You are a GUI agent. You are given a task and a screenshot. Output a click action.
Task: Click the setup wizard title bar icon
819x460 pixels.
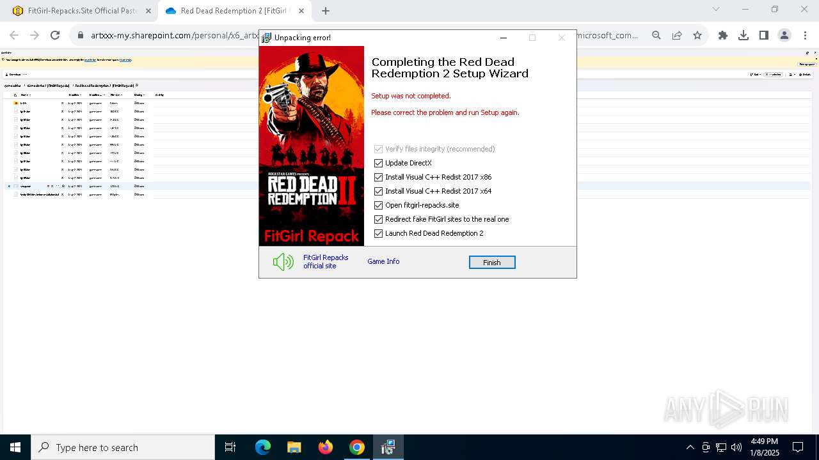[267, 38]
